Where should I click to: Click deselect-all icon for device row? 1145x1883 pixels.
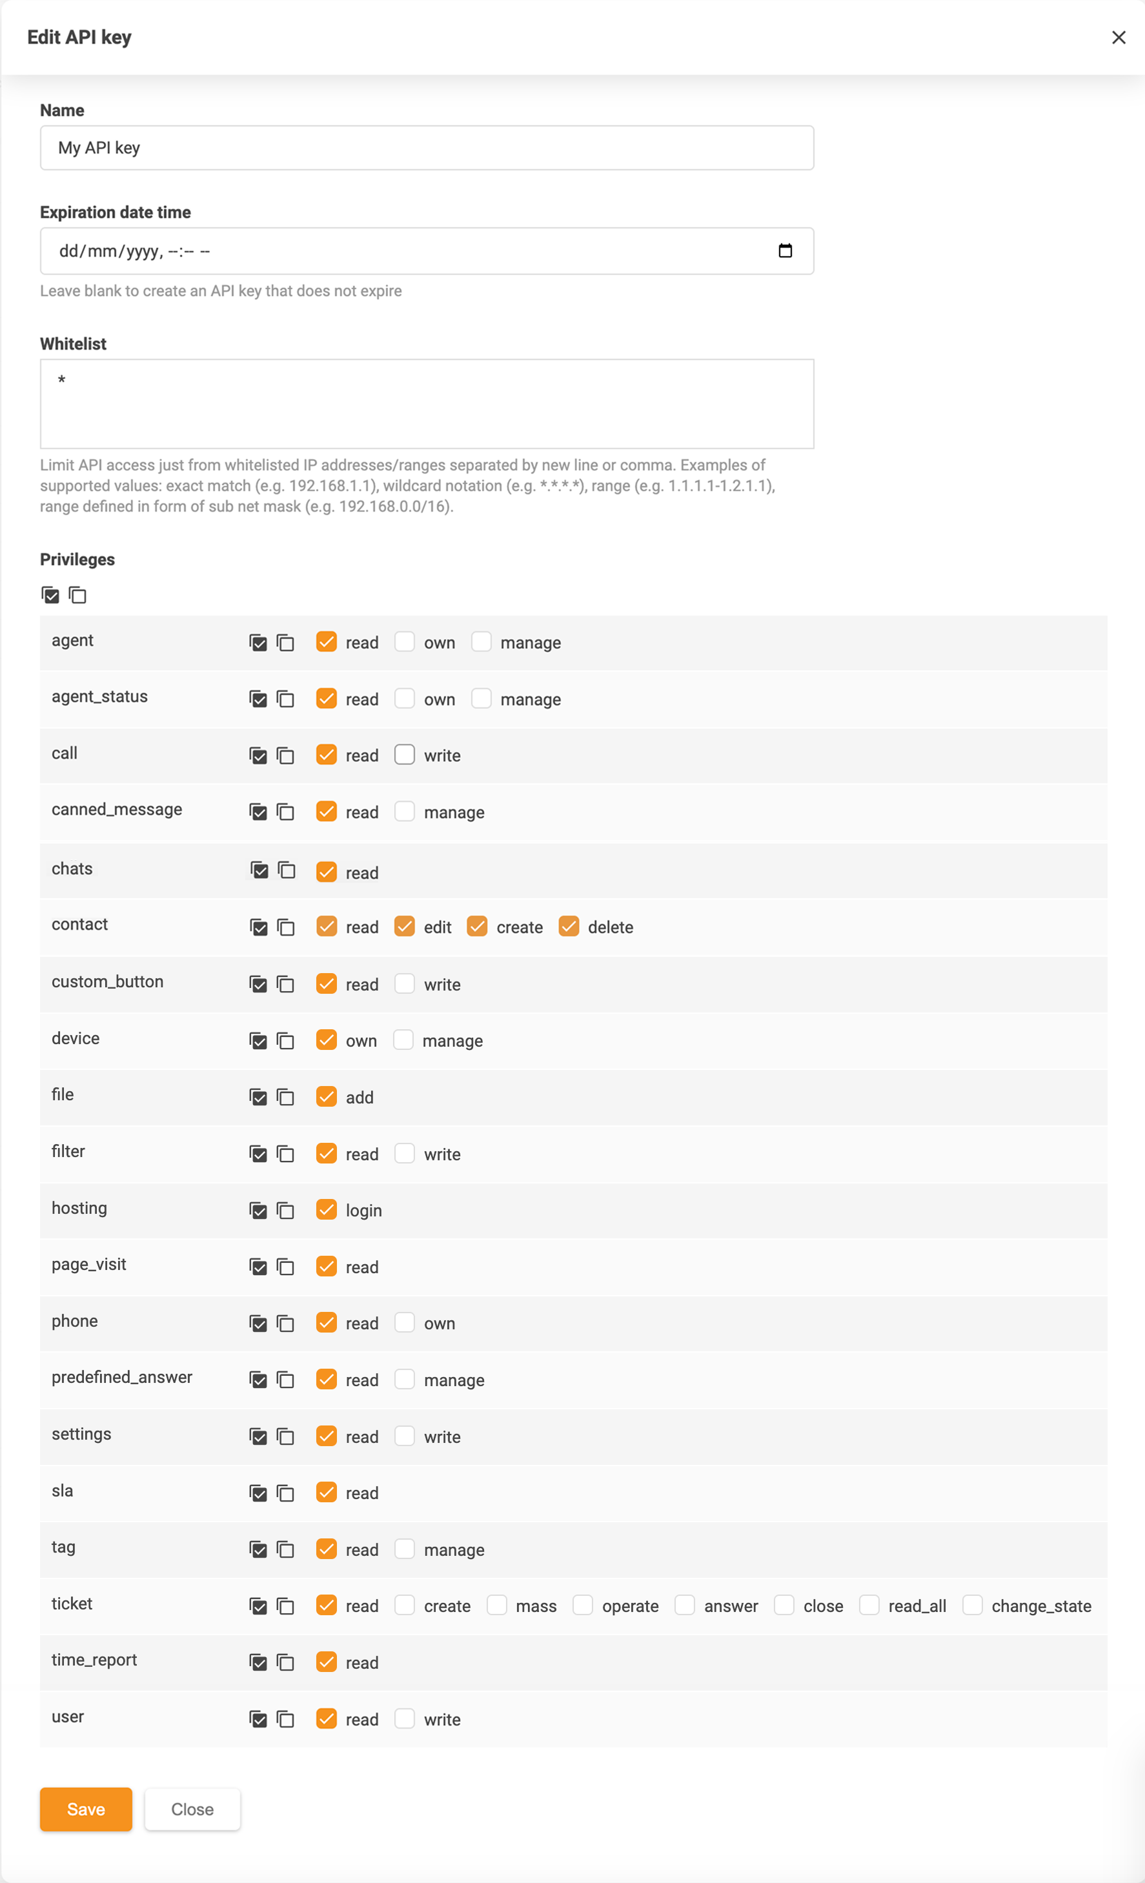coord(285,1041)
